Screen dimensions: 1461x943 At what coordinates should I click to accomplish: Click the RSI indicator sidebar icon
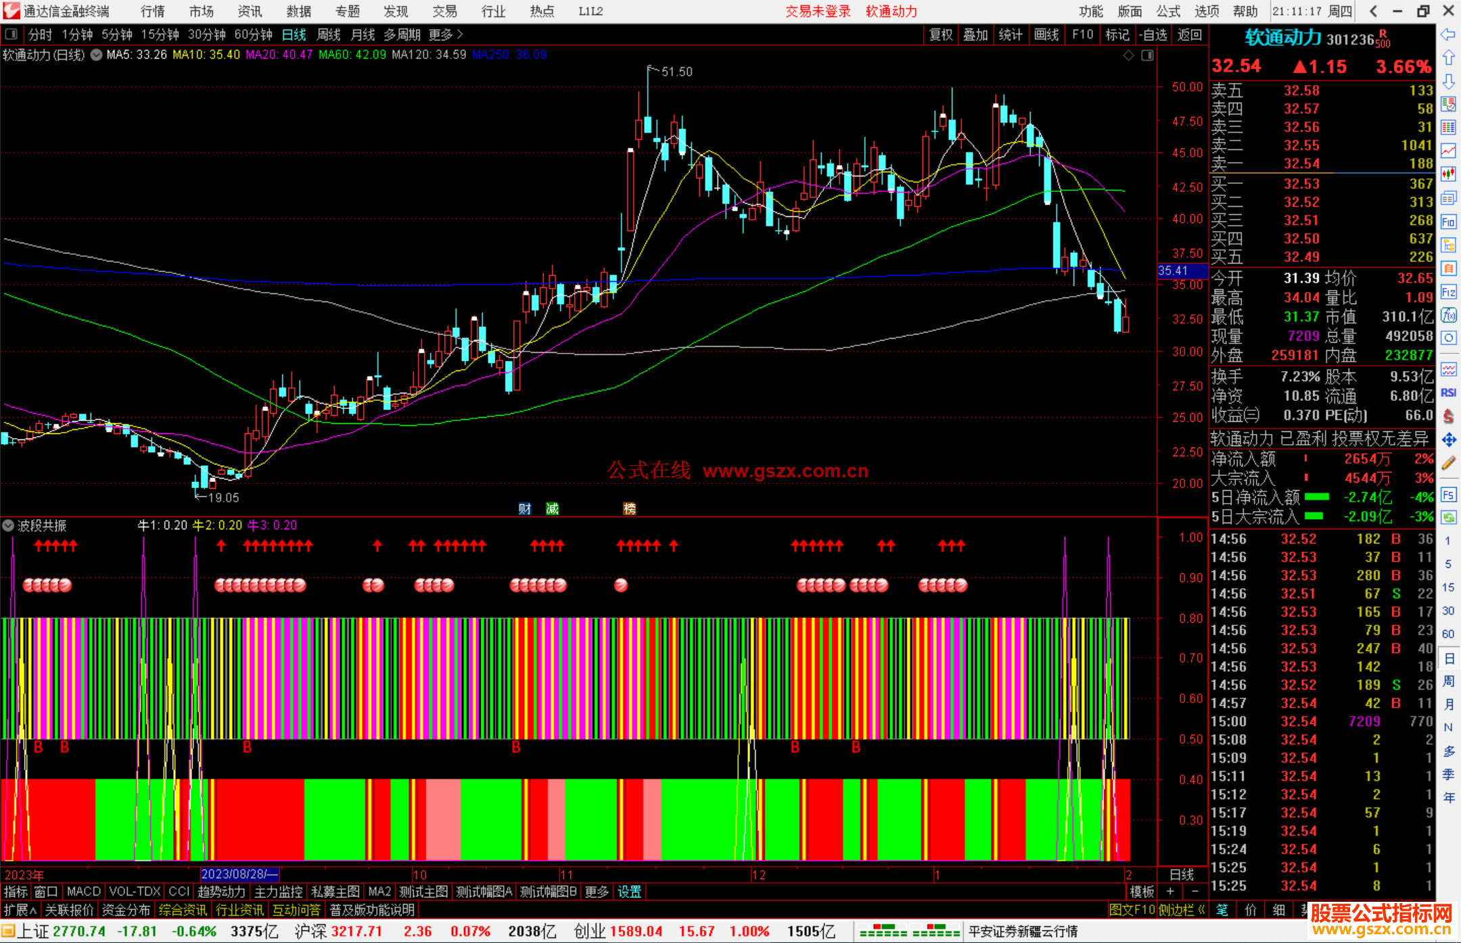coord(1448,393)
